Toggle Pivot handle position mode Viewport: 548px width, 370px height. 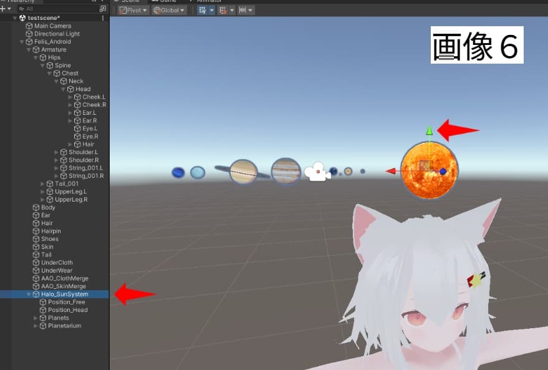(x=133, y=10)
